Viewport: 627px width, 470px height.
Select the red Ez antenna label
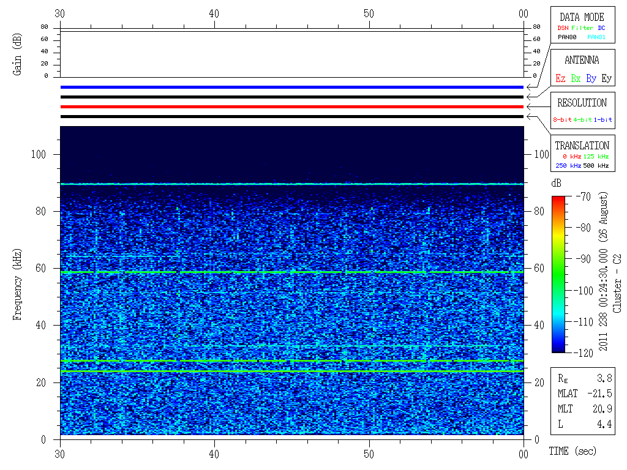click(x=560, y=78)
